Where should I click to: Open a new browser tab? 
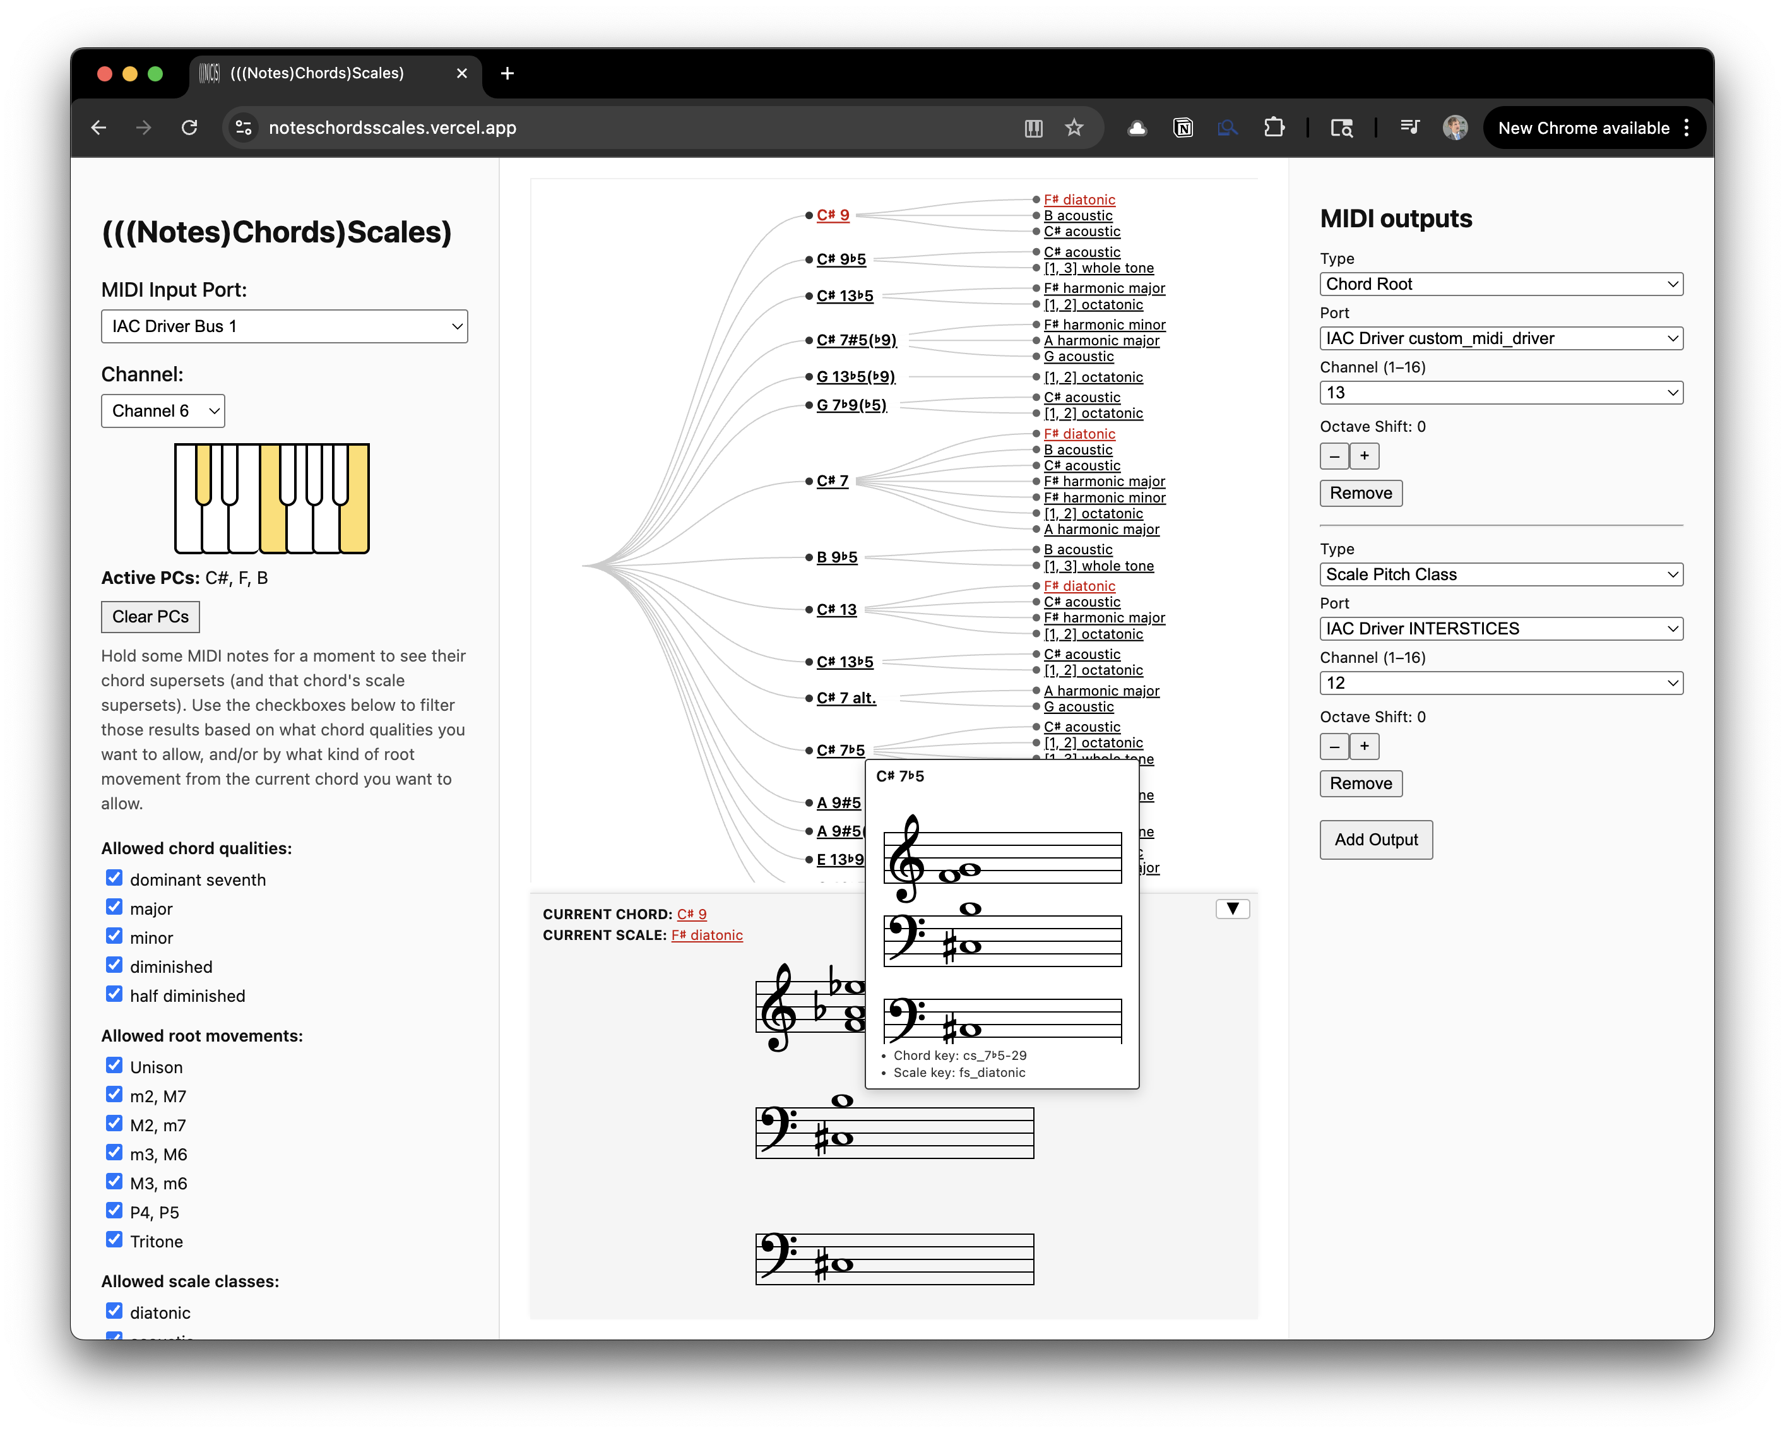coord(507,74)
